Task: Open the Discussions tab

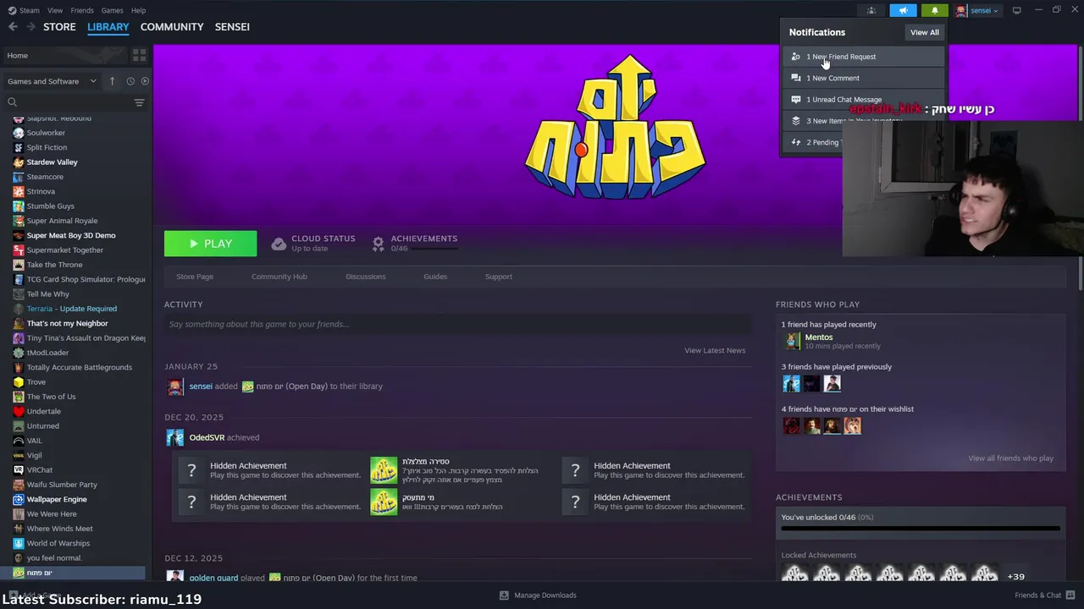Action: tap(366, 277)
